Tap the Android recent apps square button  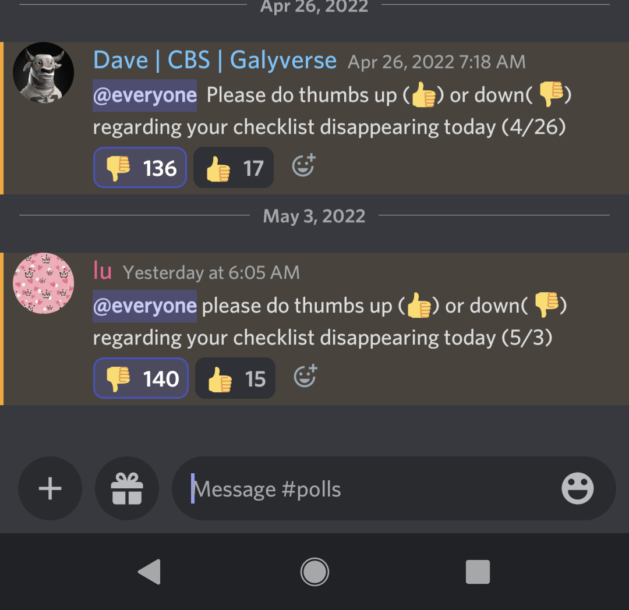click(x=478, y=572)
